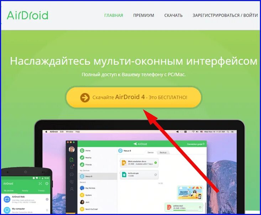Open the Window menu in Mac menu bar
Image resolution: width=261 pixels, height=215 pixels.
[69, 132]
